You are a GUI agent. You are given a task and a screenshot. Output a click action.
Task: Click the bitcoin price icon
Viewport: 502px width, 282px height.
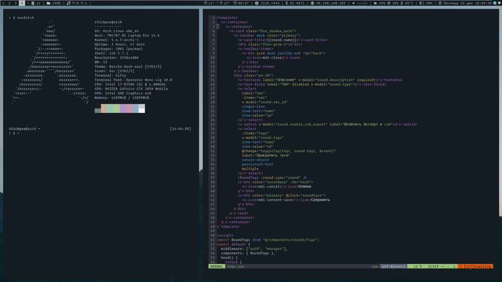(256, 3)
